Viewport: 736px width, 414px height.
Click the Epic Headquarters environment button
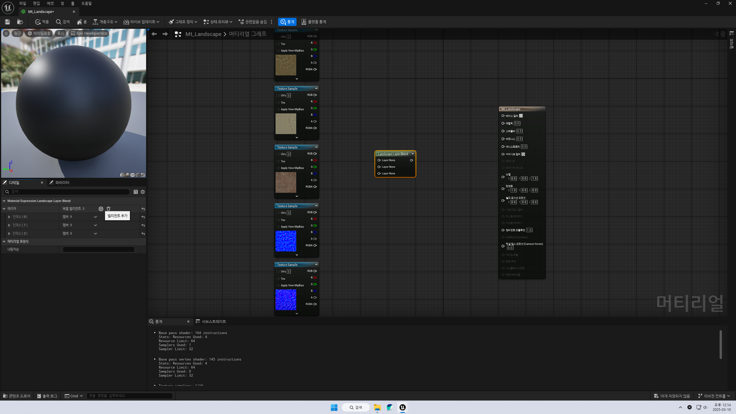(89, 33)
